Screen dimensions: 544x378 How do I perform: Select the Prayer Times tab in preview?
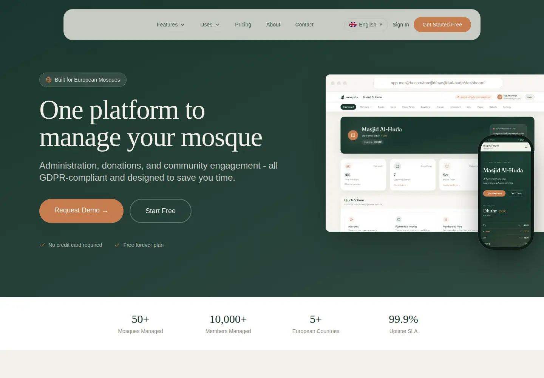click(x=408, y=107)
